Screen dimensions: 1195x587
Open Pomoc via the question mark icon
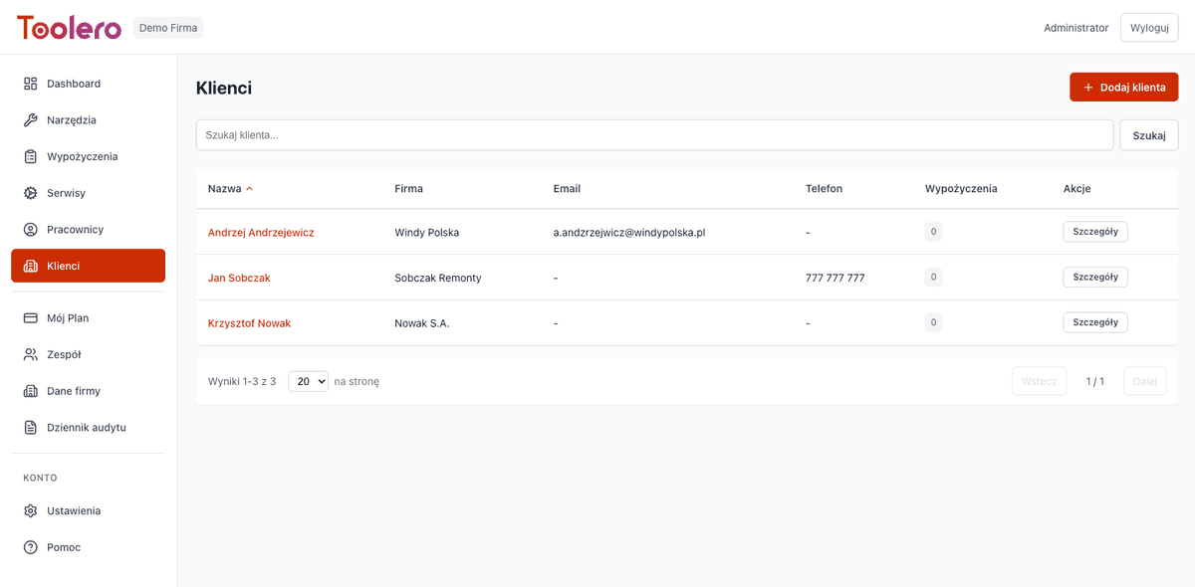[30, 546]
